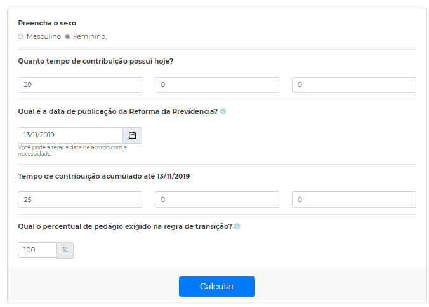Click the date helper text about altering date
This screenshot has height=307, width=429.
pos(72,151)
